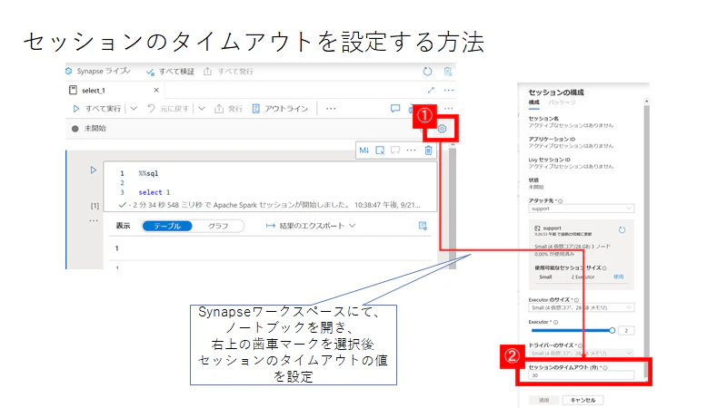Open アウトライン
This screenshot has width=727, height=408.
coord(280,109)
